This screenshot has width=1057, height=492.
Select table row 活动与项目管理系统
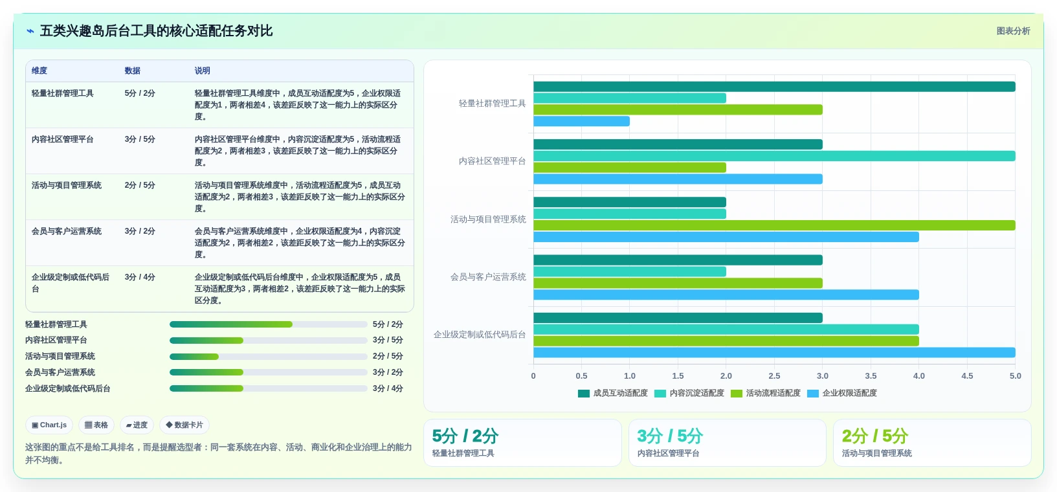(x=219, y=197)
